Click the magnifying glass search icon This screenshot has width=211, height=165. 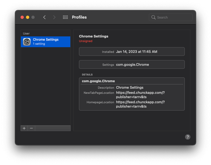pyautogui.click(x=153, y=17)
